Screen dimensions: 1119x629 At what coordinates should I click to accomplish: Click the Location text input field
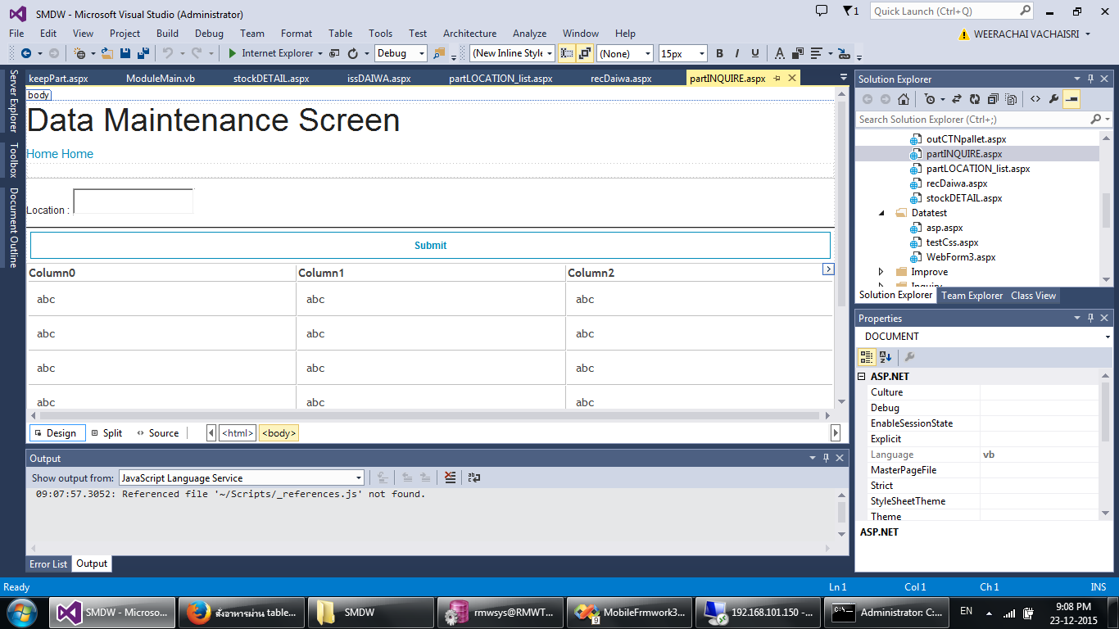coord(134,201)
